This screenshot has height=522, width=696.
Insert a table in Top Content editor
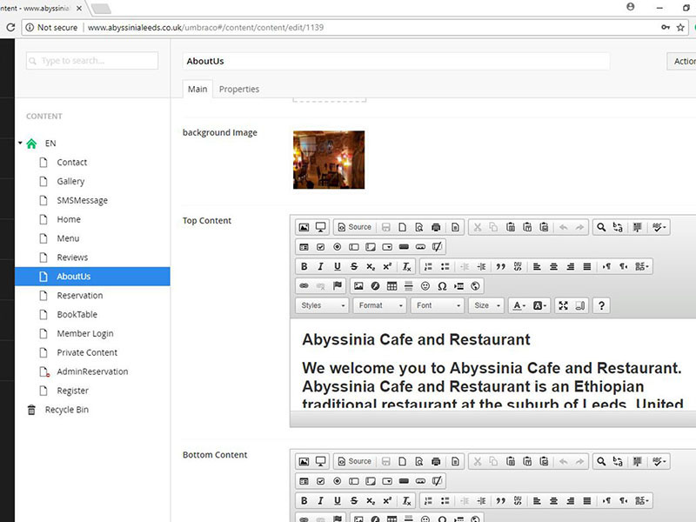tap(391, 285)
